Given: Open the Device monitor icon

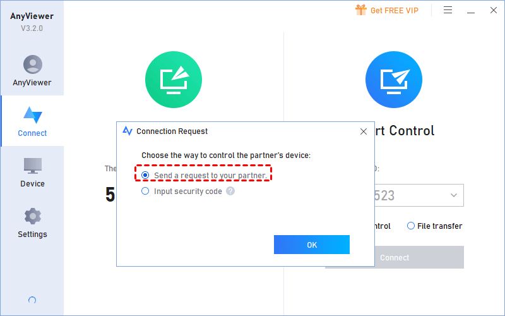Looking at the screenshot, I should 33,166.
